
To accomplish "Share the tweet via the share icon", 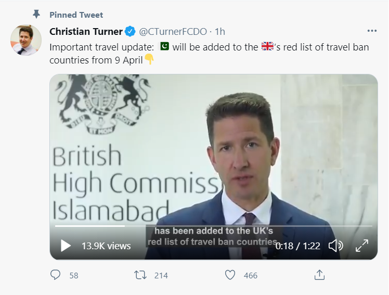I will point(320,275).
